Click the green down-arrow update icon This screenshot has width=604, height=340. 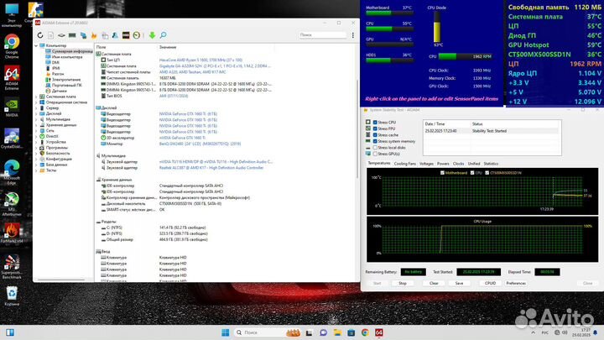click(152, 35)
